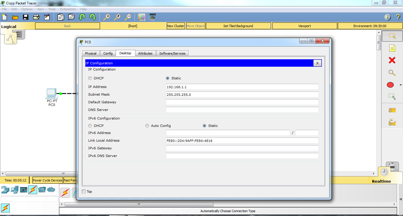The width and height of the screenshot is (403, 216).
Task: Zoom in on the workspace
Action: [x=106, y=17]
